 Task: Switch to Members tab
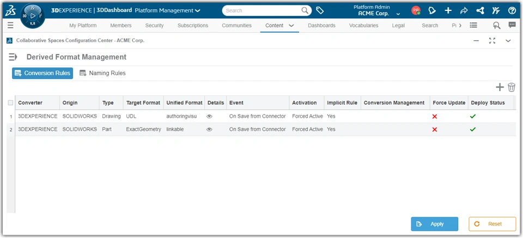tap(121, 26)
